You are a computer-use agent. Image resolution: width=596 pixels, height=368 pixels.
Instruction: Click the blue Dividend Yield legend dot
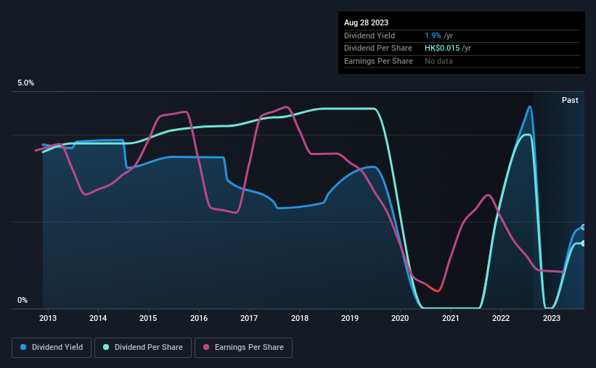24,348
